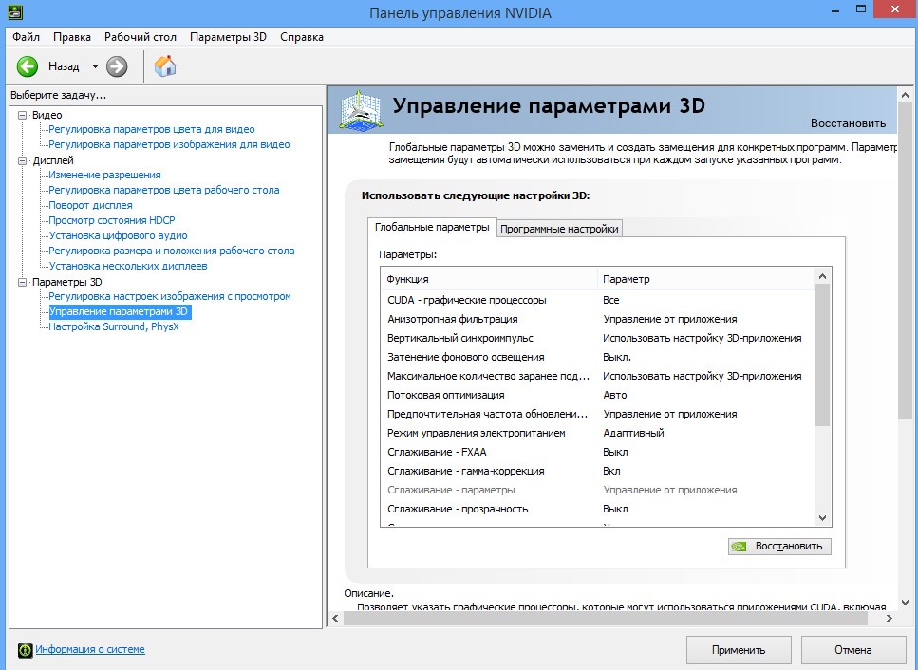918x670 pixels.
Task: Open Регулировка параметров изображения для видео
Action: (x=169, y=144)
